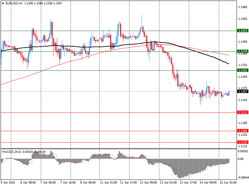This screenshot has width=249, height=186.
Task: Select the red 1.1212 support level label
Action: [242, 113]
